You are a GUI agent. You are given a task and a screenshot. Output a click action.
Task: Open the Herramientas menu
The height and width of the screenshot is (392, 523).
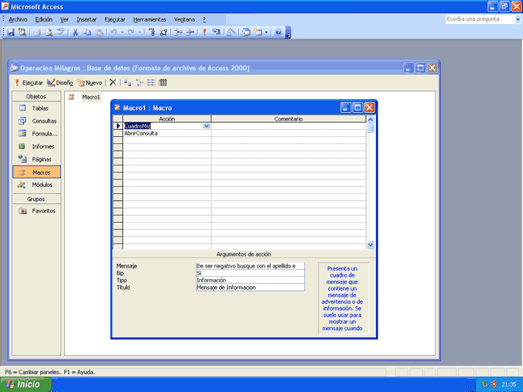coord(150,19)
